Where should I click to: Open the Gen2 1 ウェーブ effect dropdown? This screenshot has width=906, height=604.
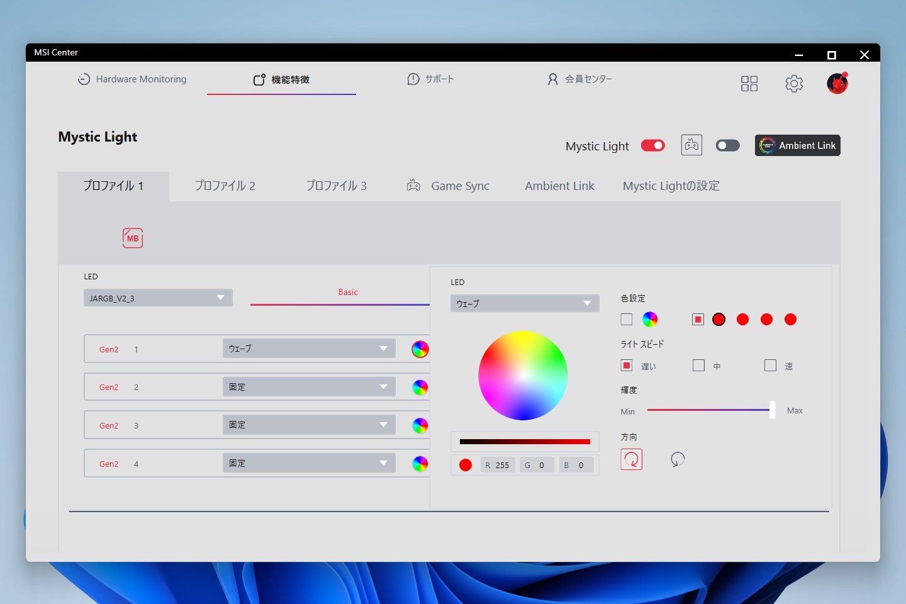[309, 349]
